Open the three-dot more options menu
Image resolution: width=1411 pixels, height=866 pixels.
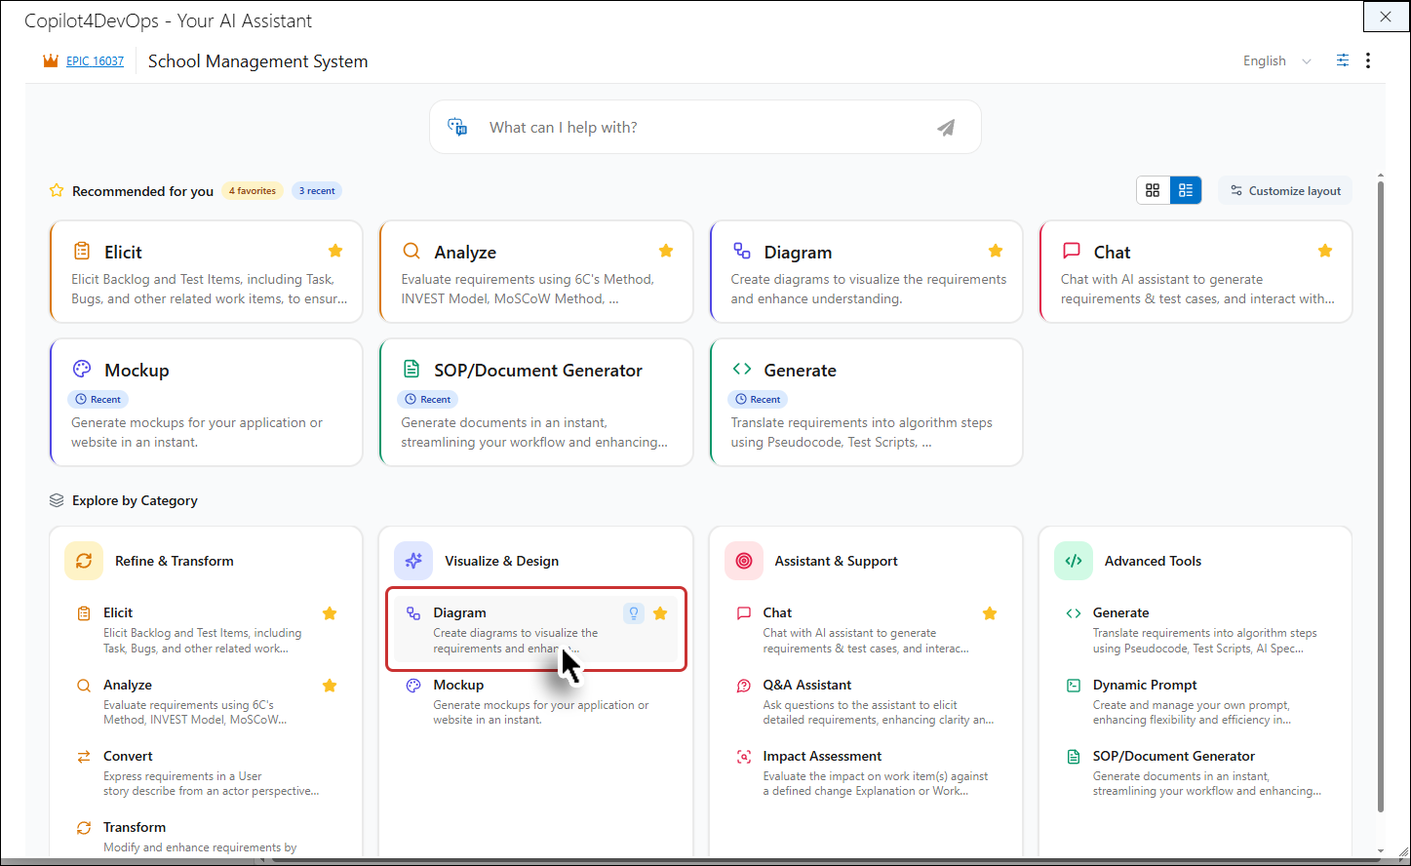(1368, 60)
